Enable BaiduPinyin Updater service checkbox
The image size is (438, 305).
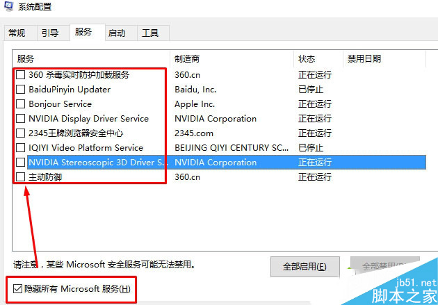point(21,90)
